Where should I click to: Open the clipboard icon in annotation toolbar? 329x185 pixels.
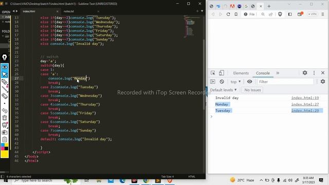(5, 139)
